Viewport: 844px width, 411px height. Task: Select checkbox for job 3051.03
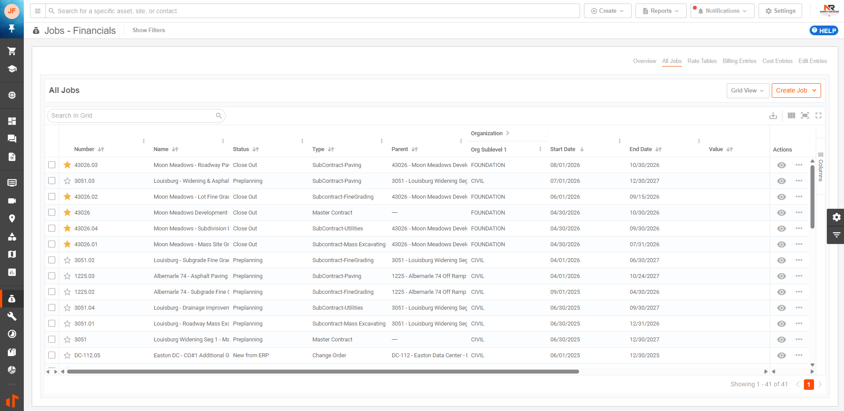pyautogui.click(x=52, y=181)
